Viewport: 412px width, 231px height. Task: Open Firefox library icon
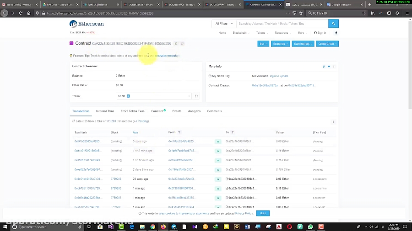tap(373, 13)
